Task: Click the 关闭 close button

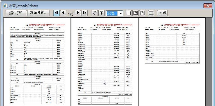Action: click(162, 13)
